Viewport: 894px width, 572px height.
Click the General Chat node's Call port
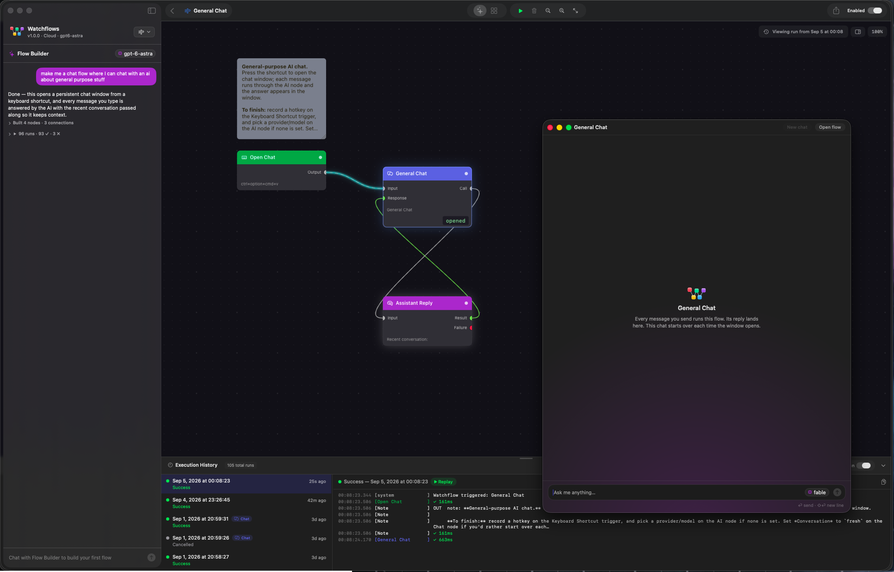pyautogui.click(x=471, y=189)
